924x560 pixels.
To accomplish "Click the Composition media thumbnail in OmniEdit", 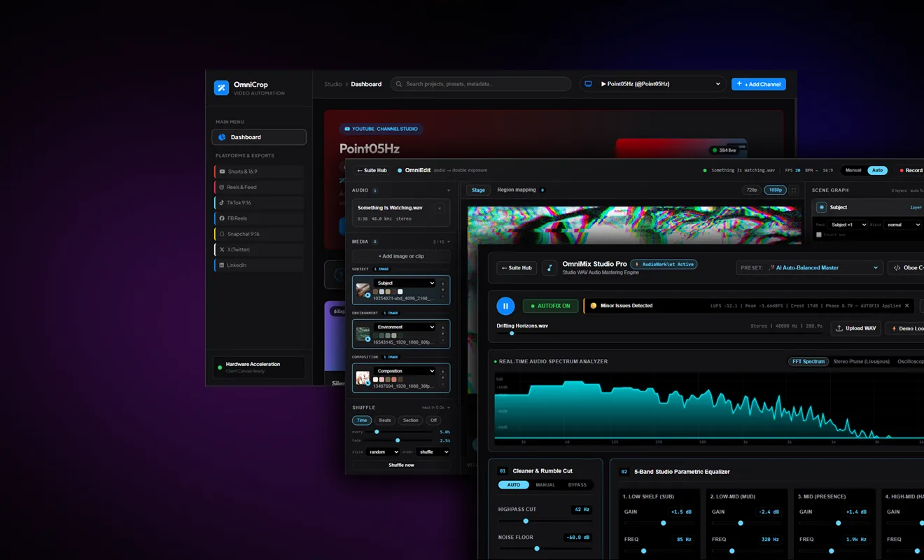I will pos(363,378).
